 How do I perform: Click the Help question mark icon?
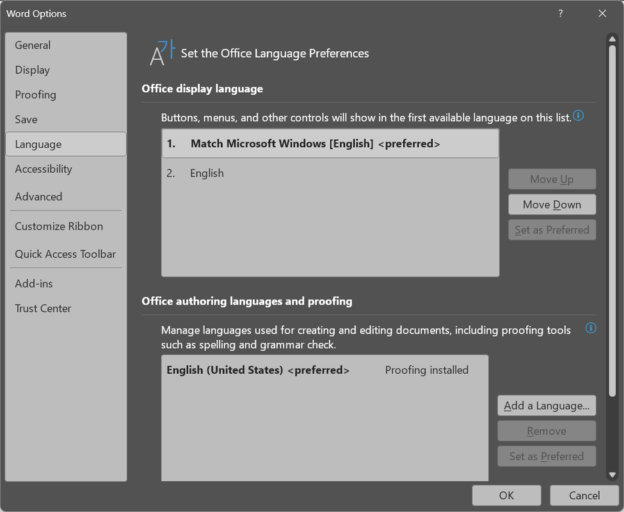click(561, 13)
